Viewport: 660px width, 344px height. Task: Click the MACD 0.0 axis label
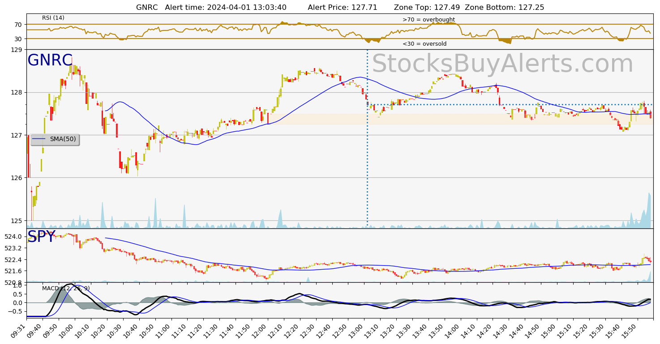point(17,303)
